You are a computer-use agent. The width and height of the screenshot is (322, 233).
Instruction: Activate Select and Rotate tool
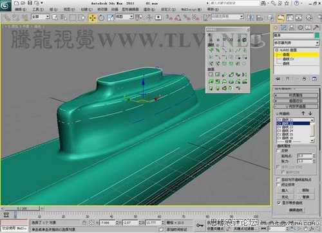(101, 17)
